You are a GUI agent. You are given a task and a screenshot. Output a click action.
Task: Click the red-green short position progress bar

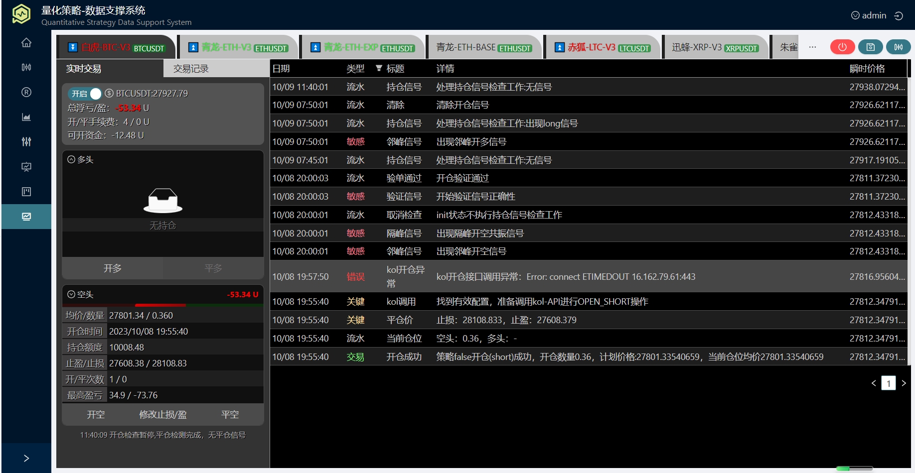[x=163, y=305]
